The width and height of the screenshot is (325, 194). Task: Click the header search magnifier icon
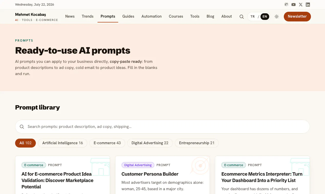coord(242,17)
